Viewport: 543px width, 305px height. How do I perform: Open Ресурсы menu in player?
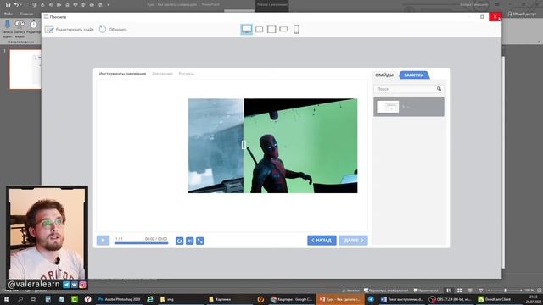pyautogui.click(x=187, y=74)
